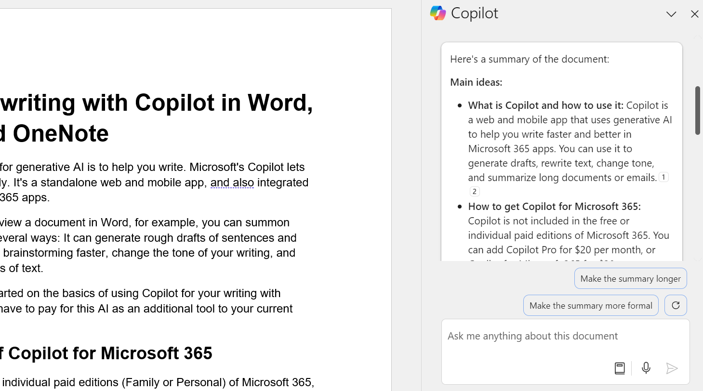This screenshot has height=391, width=703.
Task: Open citation 2 in the summary
Action: pyautogui.click(x=474, y=191)
